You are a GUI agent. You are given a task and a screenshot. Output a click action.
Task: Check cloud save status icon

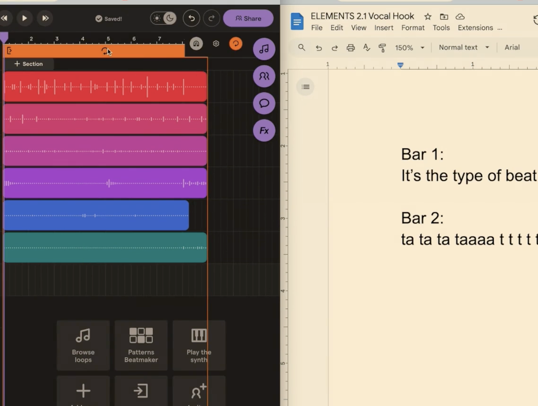click(460, 17)
